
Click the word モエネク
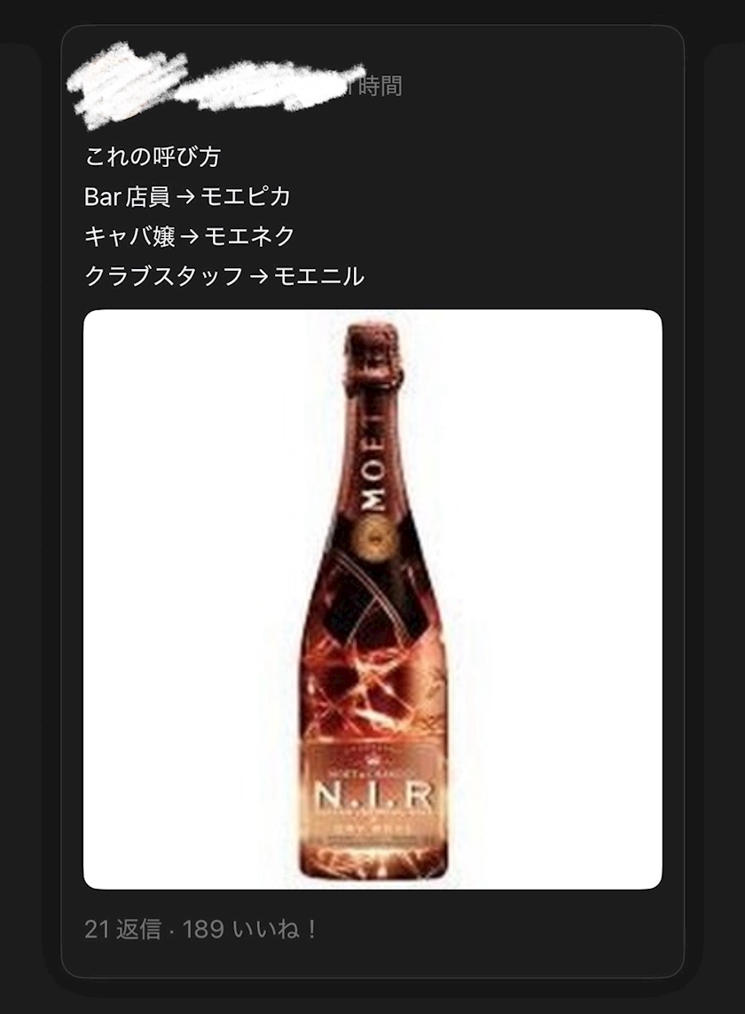click(x=249, y=237)
